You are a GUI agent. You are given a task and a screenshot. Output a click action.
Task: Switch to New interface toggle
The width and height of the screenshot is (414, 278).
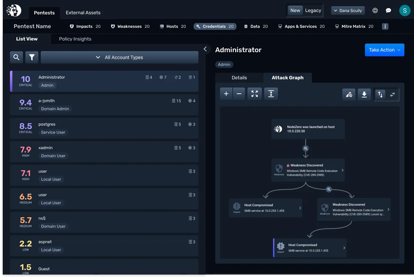click(x=295, y=10)
